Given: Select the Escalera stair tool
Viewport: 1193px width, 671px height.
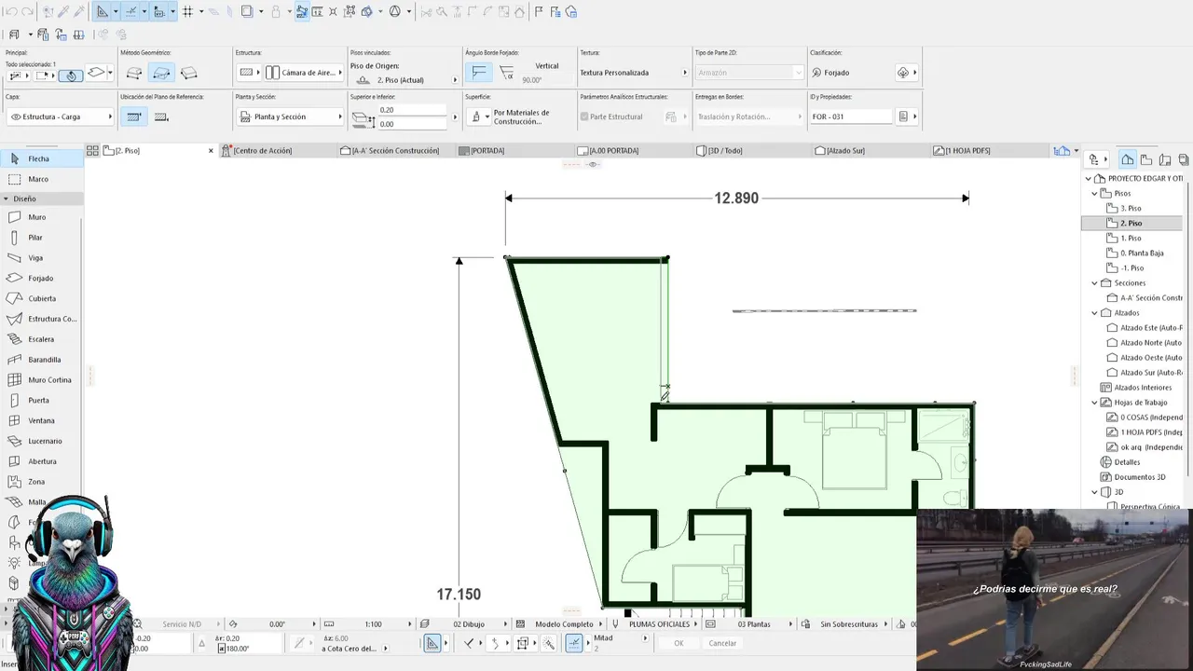Looking at the screenshot, I should (42, 339).
